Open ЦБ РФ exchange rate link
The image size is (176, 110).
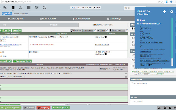point(73,7)
